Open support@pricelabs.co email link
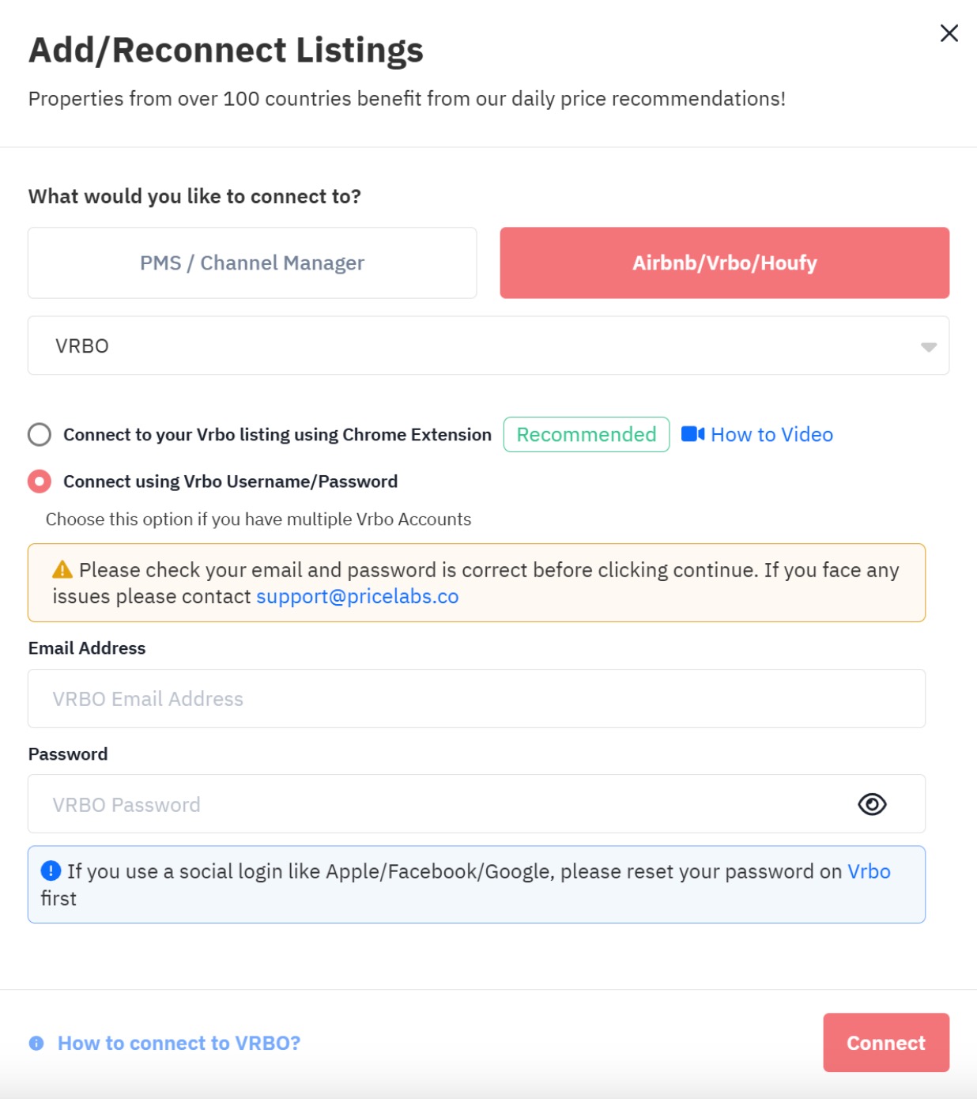977x1099 pixels. (357, 596)
